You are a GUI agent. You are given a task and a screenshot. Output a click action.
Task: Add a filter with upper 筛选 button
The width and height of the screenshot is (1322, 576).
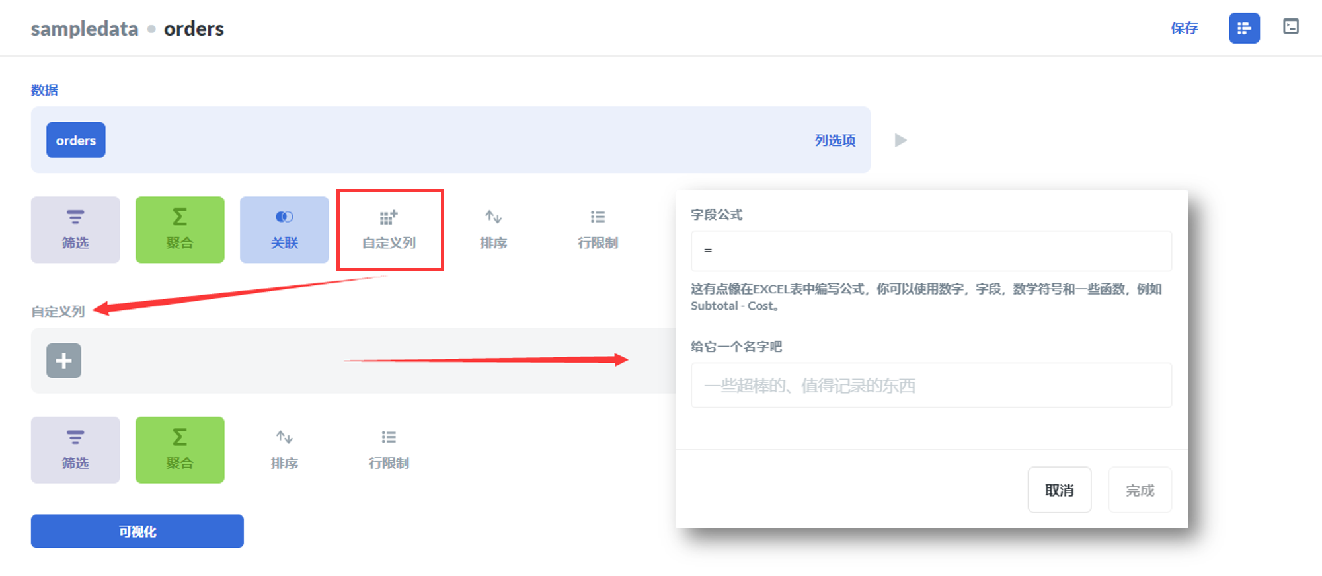coord(75,229)
